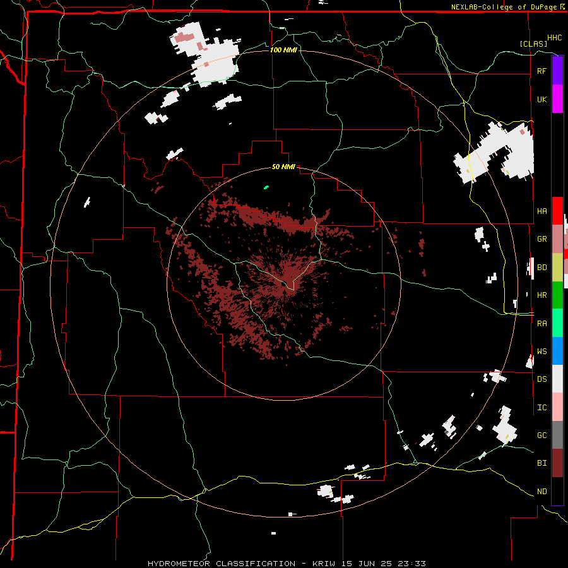Click the [CLAS] label above legend
The width and height of the screenshot is (568, 568).
533,44
